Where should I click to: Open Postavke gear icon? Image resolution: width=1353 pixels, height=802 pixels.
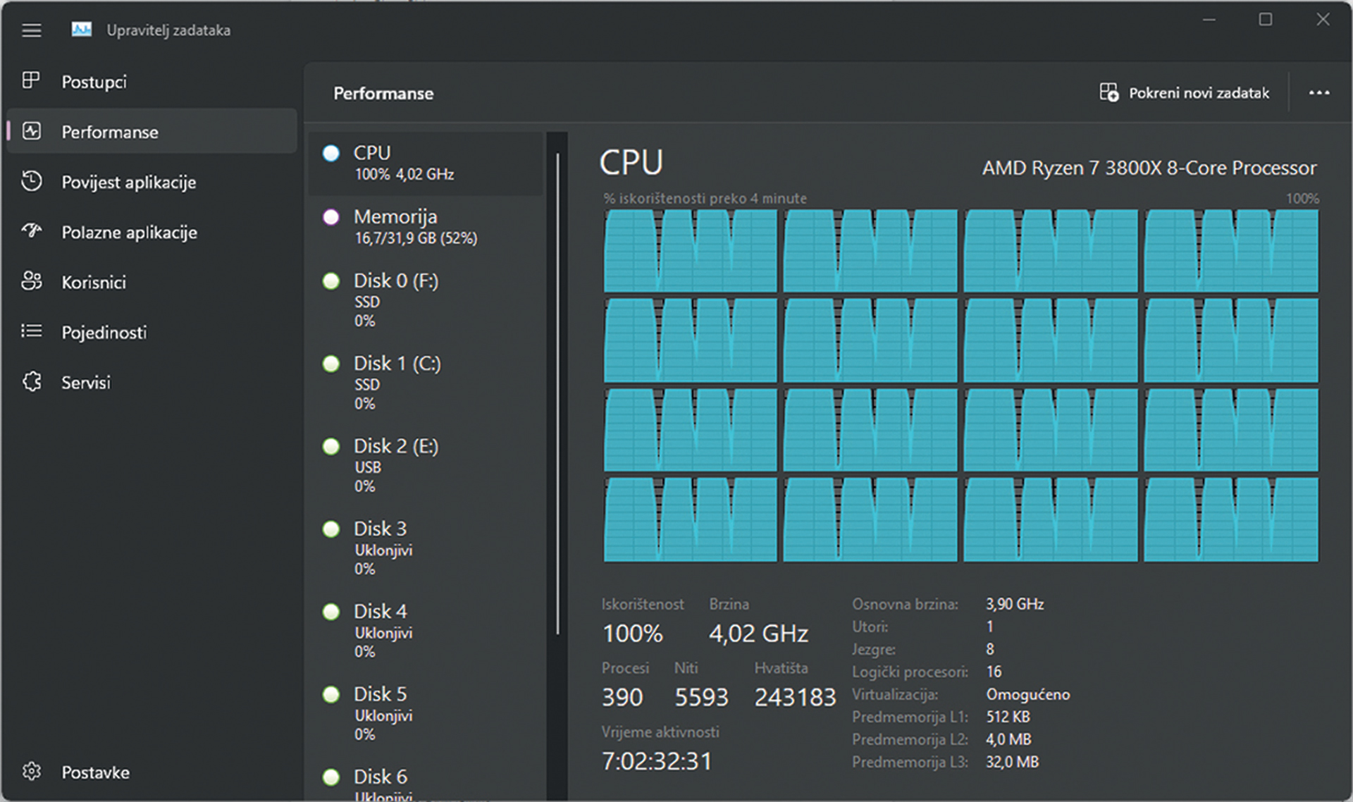pos(32,772)
